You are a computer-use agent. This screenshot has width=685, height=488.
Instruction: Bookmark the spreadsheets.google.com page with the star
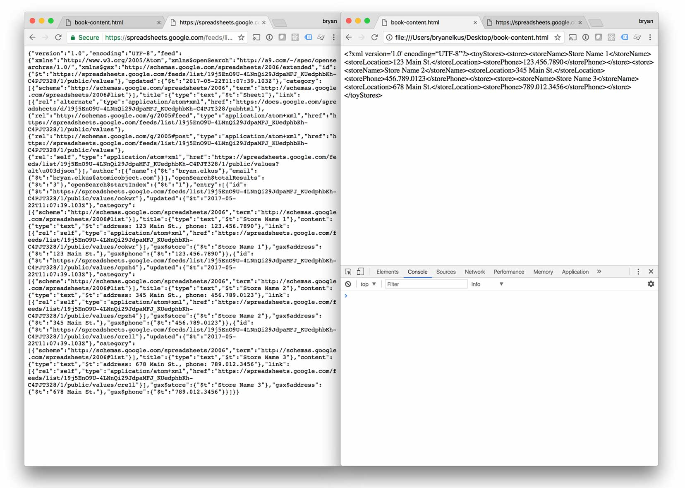[x=241, y=38]
